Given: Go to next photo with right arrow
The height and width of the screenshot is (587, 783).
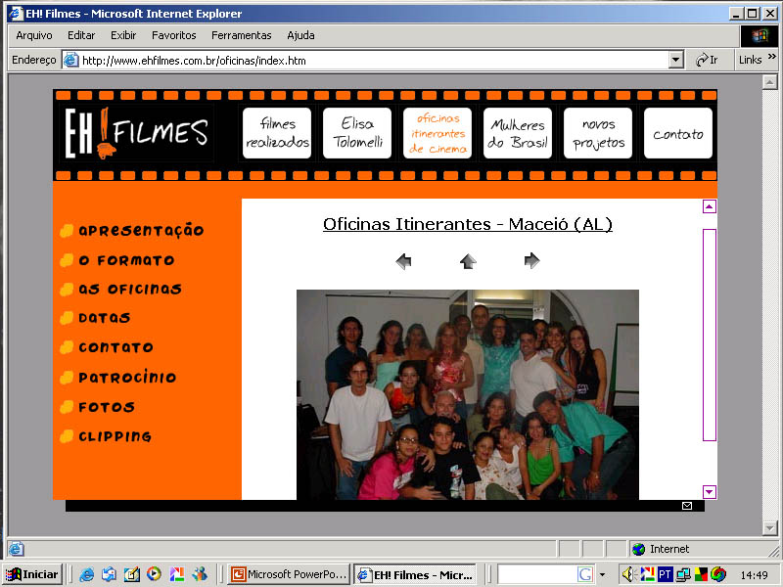Looking at the screenshot, I should (x=531, y=260).
